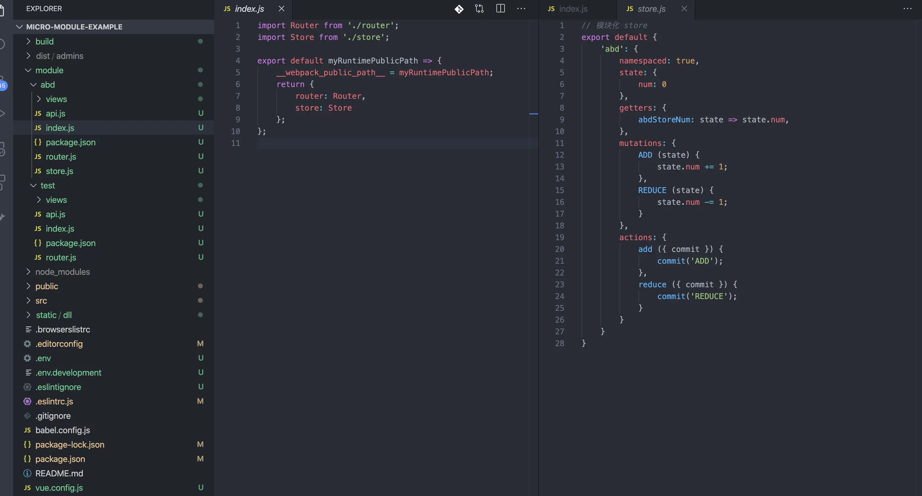Image resolution: width=922 pixels, height=496 pixels.
Task: Split the left editor with split icon
Action: tap(500, 9)
